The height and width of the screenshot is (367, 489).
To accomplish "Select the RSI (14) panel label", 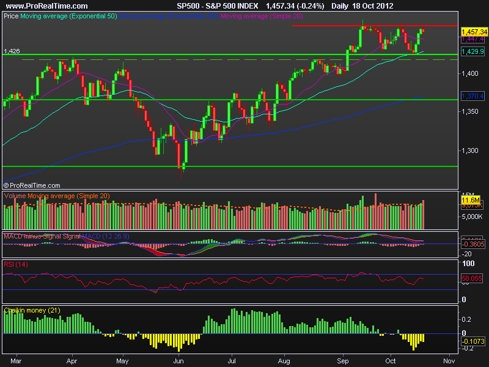I will click(x=16, y=265).
